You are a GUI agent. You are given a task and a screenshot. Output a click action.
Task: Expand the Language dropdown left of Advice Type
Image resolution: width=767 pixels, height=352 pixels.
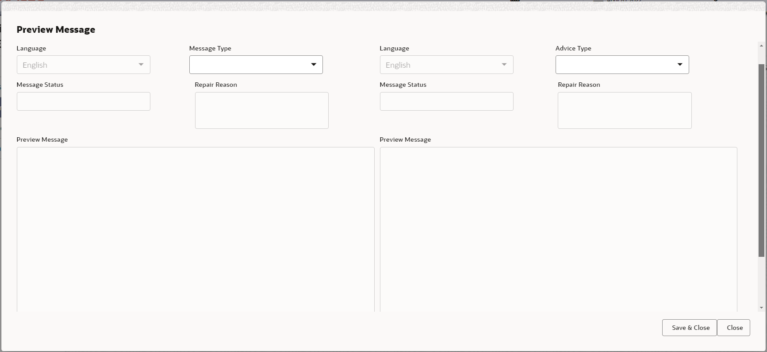coord(447,65)
